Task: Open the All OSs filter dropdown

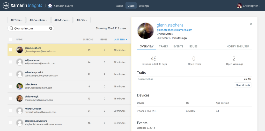Action: 82,20
